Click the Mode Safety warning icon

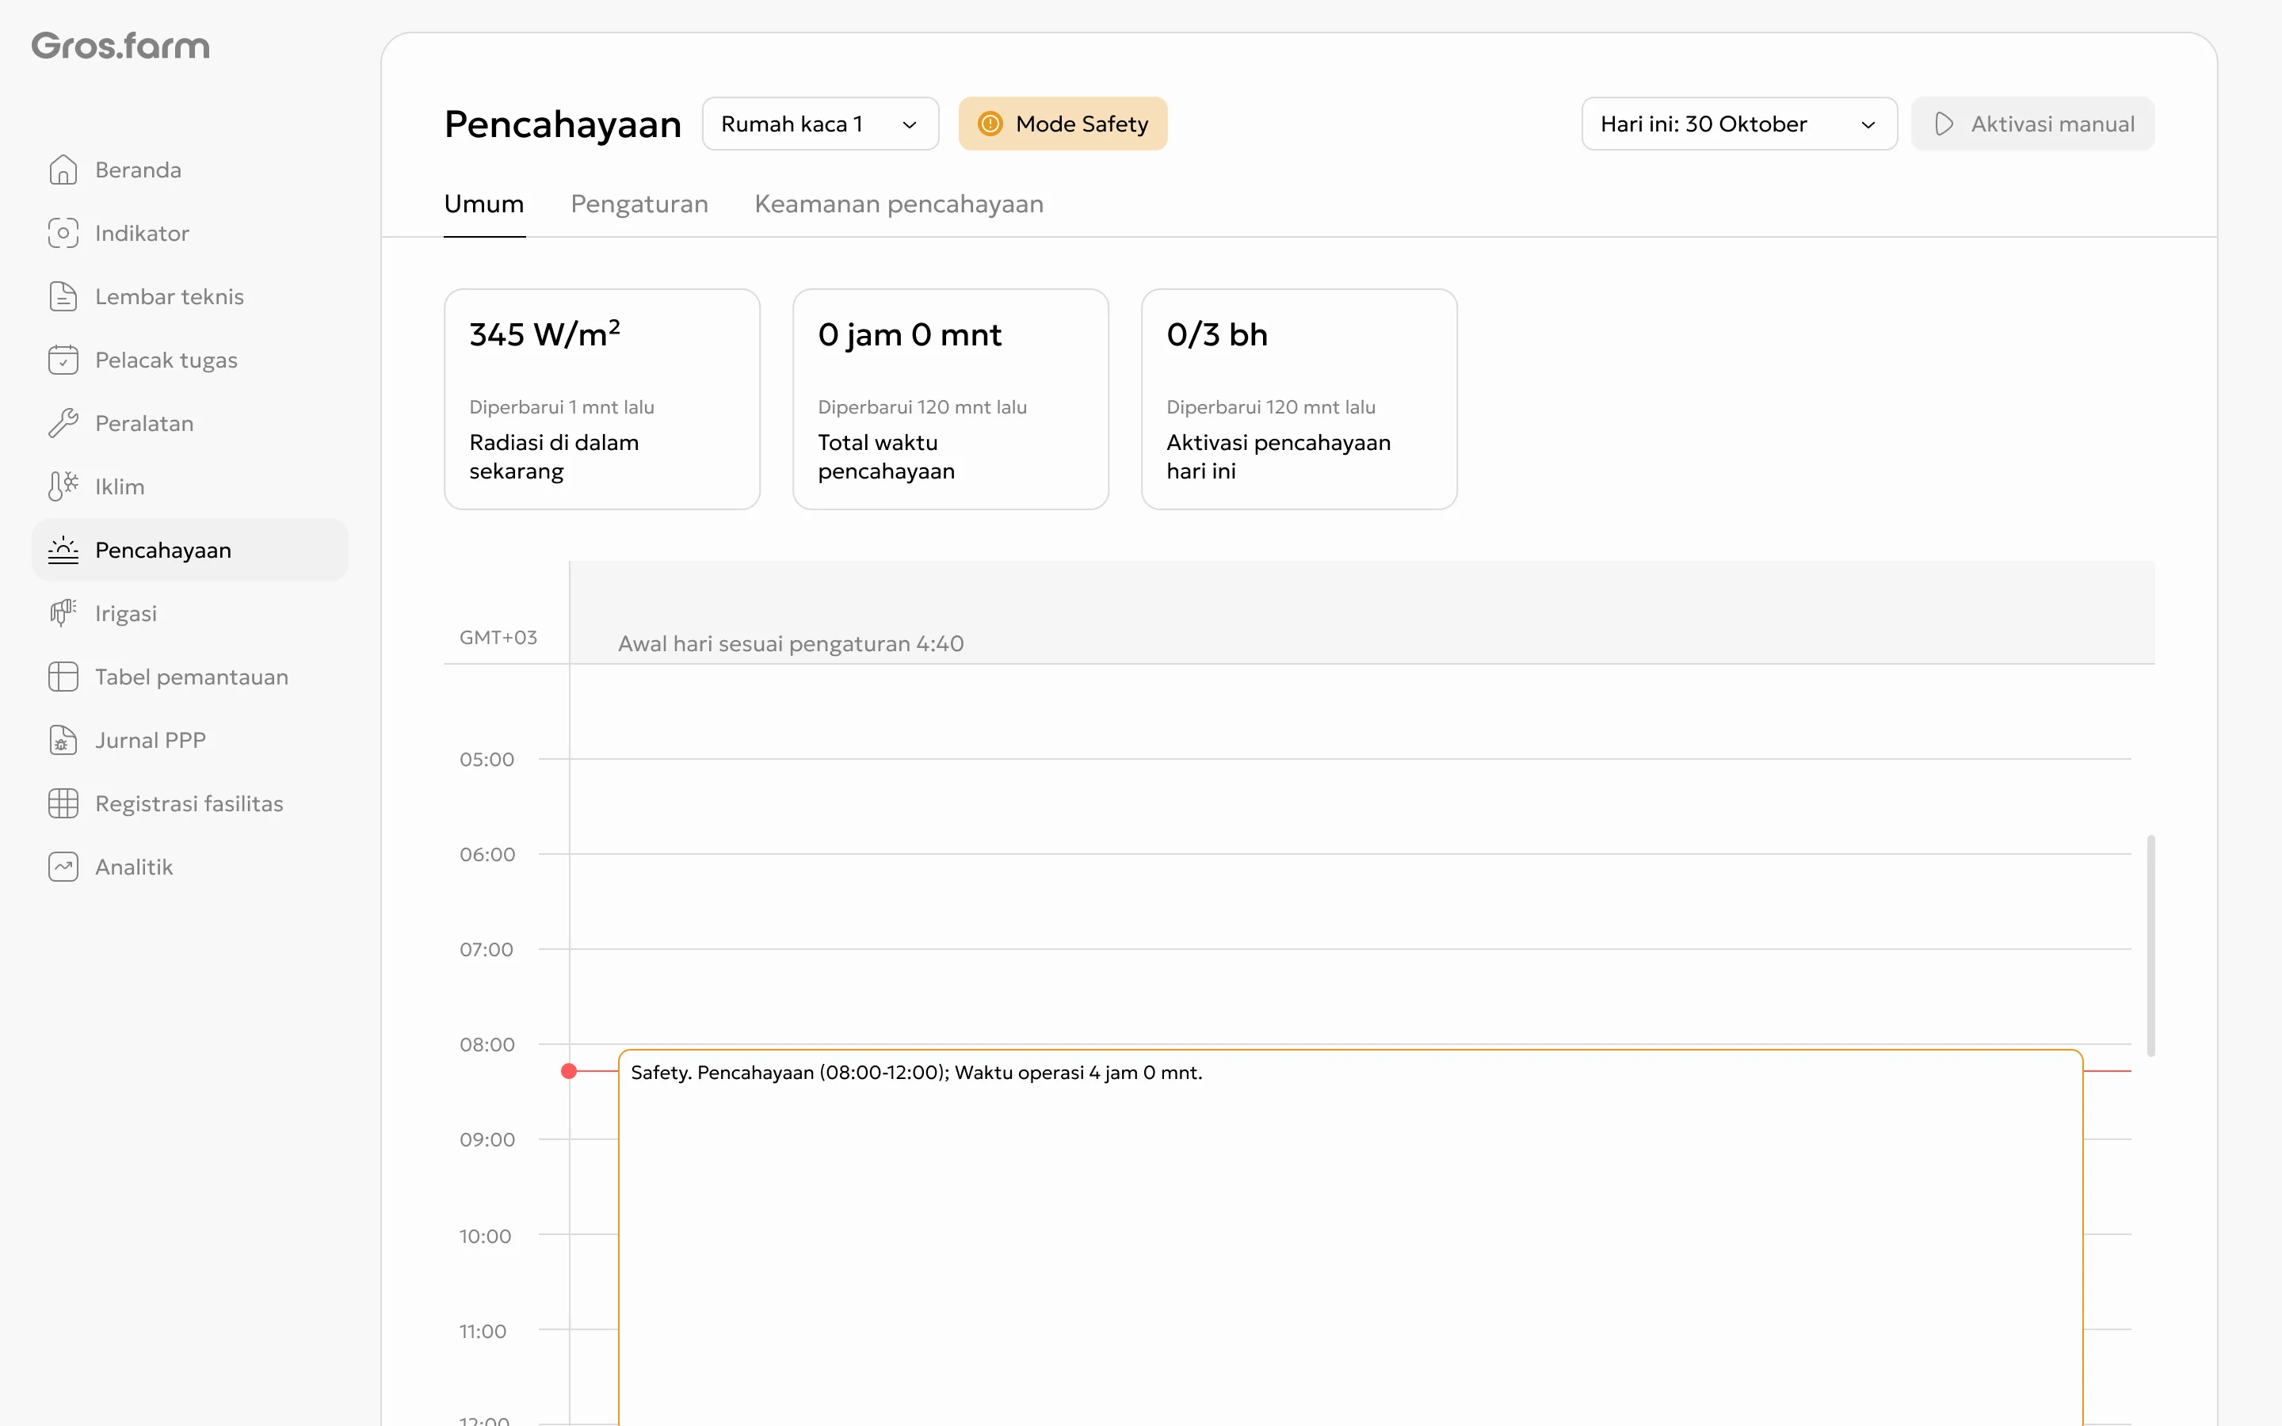click(990, 124)
